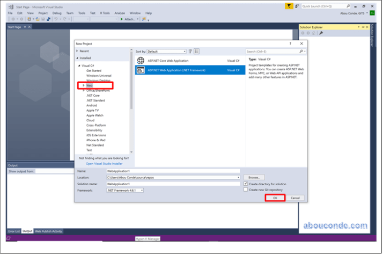
Task: Click the feedback icon beside Quick Launch
Action: tap(297, 6)
